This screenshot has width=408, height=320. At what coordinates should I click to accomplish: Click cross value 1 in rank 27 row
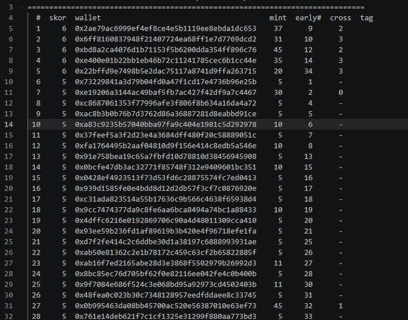tap(341, 306)
